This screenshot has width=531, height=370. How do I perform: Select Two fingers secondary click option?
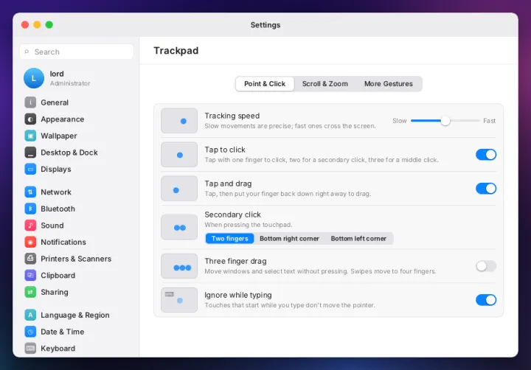coord(229,239)
